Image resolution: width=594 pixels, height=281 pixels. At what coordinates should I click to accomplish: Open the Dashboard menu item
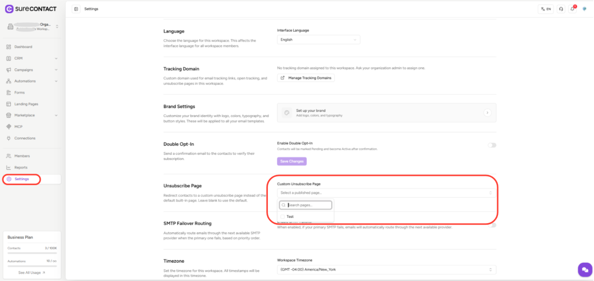point(23,47)
